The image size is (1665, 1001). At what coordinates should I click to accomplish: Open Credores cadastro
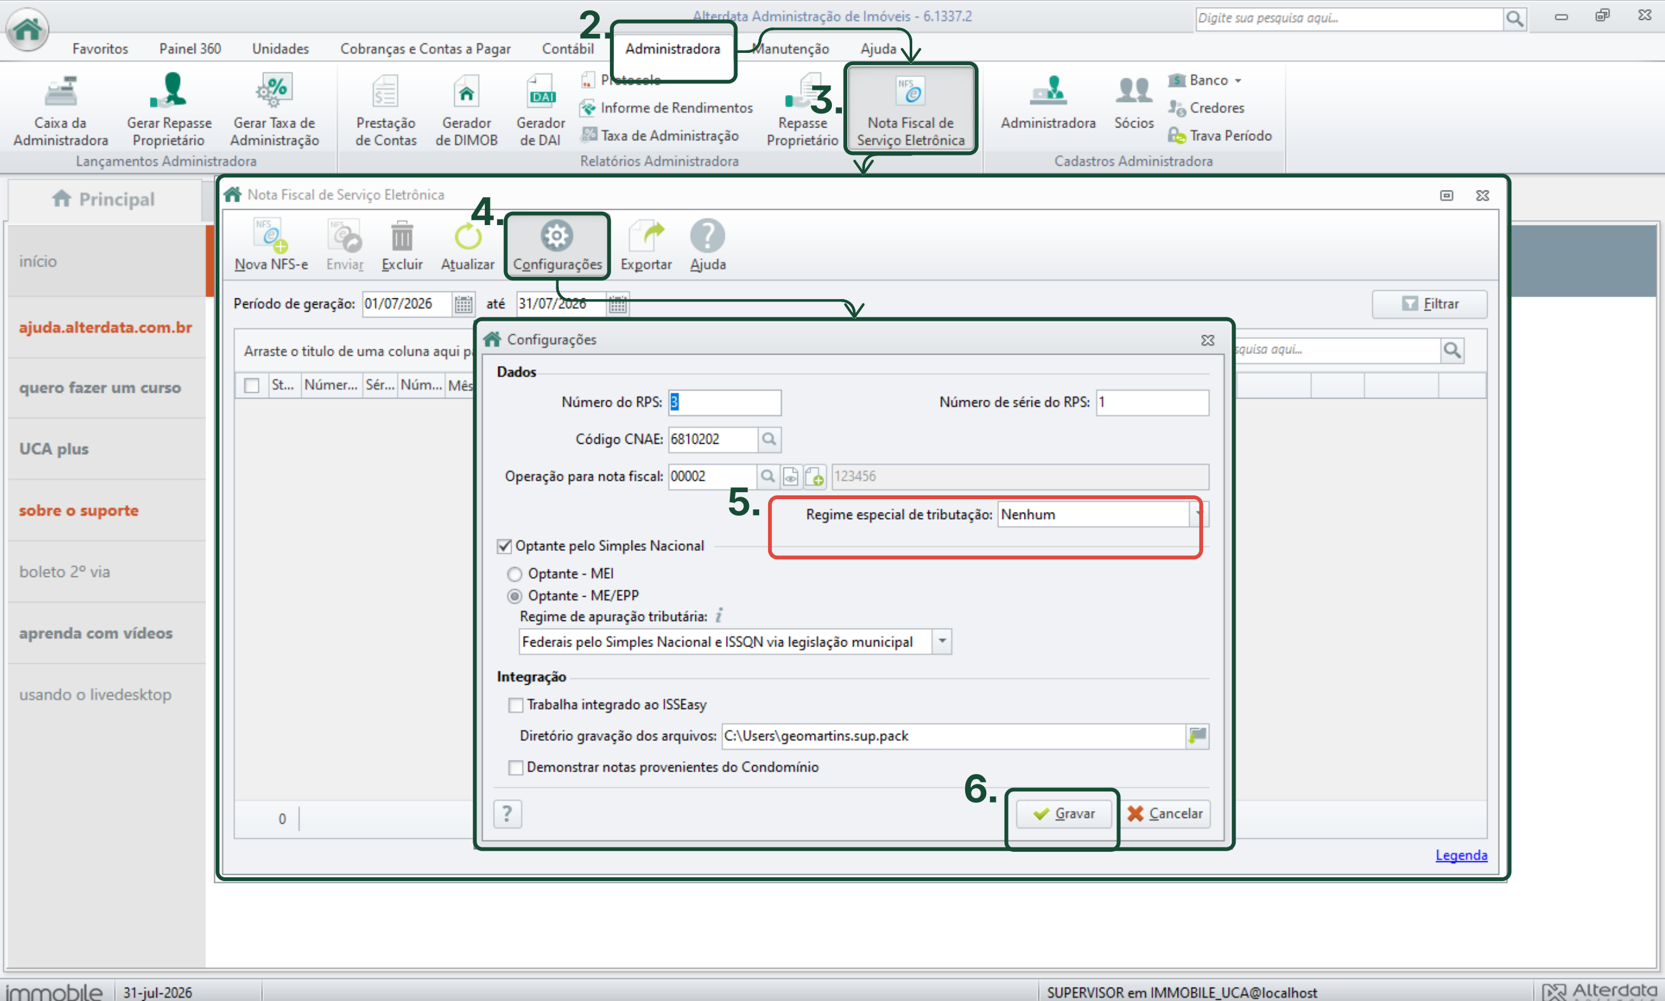(1206, 108)
